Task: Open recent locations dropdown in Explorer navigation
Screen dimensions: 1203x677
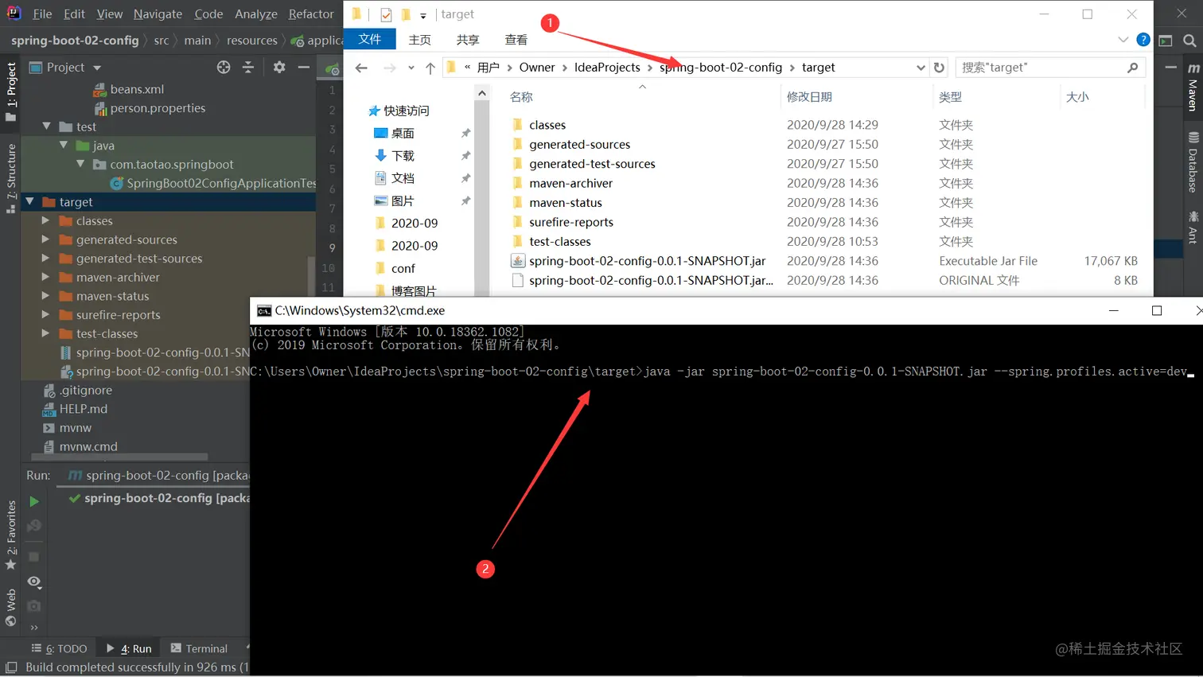Action: (411, 68)
